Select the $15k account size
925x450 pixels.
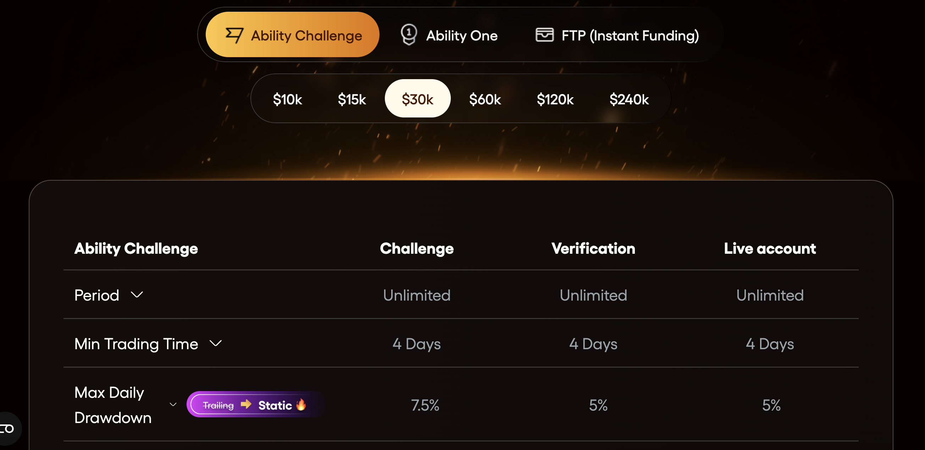pos(351,99)
